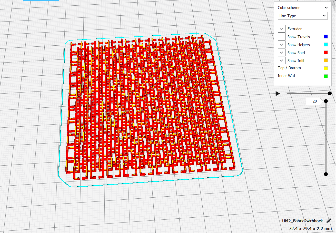This screenshot has width=336, height=233.
Task: Click the Color scheme label
Action: (x=289, y=8)
